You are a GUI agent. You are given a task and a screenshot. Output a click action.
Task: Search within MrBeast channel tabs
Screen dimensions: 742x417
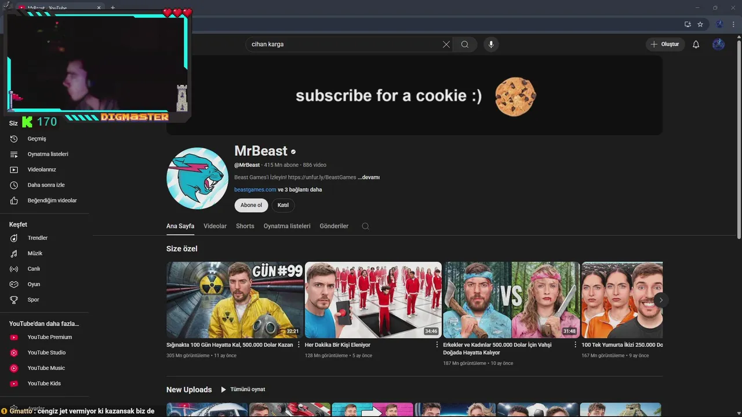point(365,226)
